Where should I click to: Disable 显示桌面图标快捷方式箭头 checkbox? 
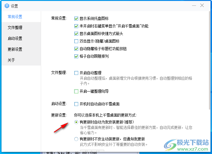[x=76, y=34]
